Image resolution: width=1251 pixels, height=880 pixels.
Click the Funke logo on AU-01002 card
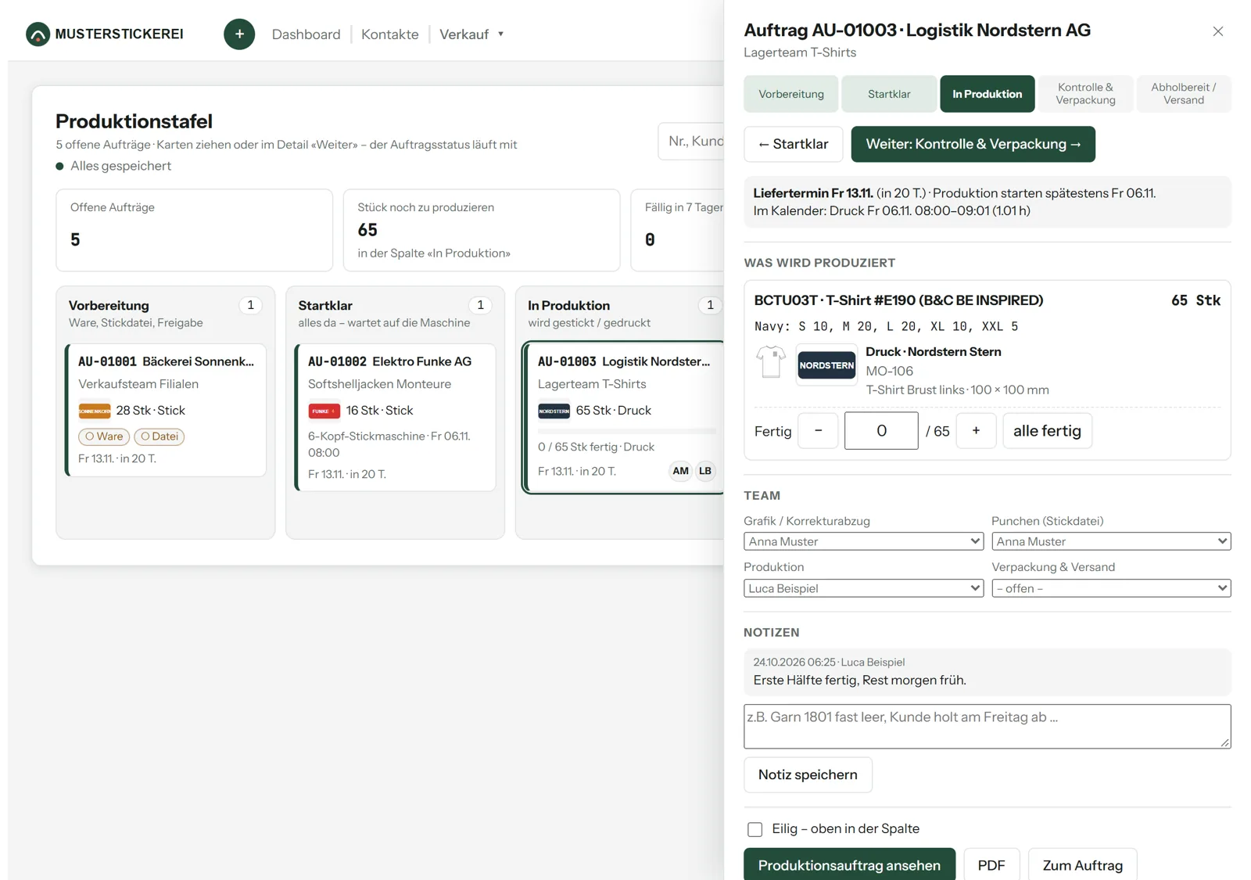[324, 411]
